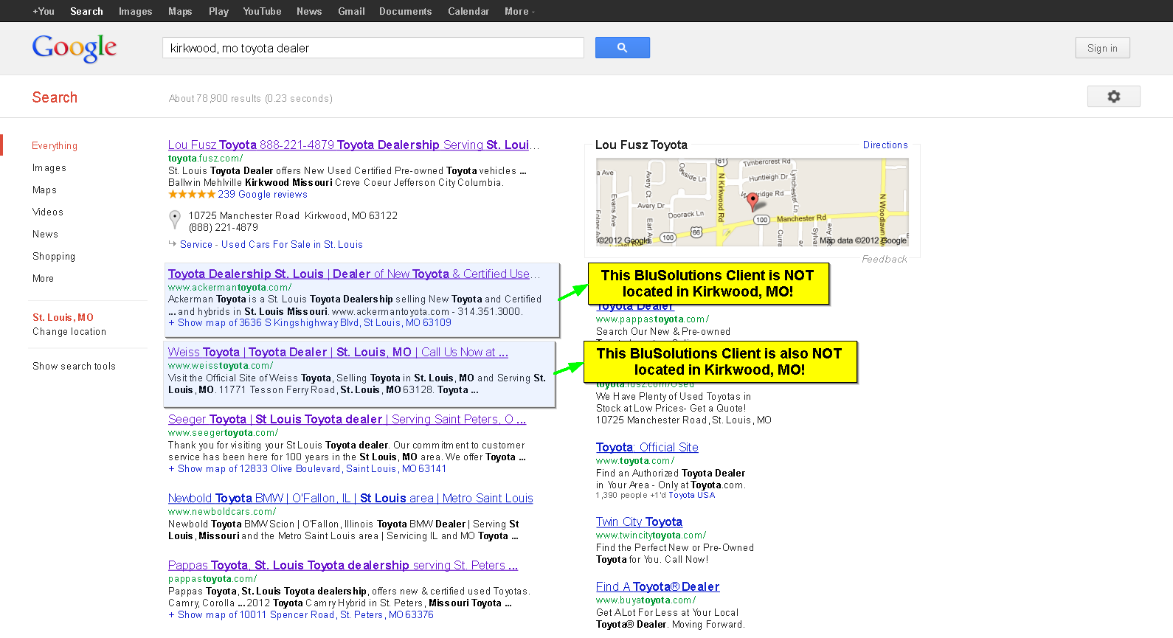Click St. Louis, MO location label

pos(63,318)
